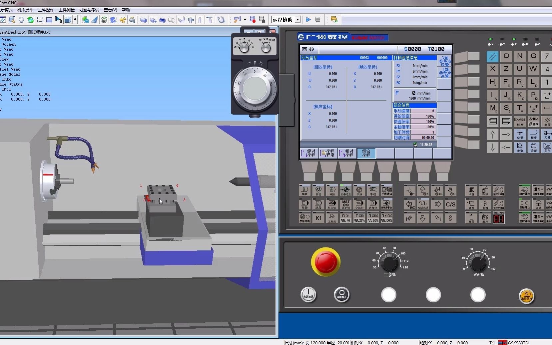Click the CHANGE 转换 key
This screenshot has width=552, height=345.
point(520,121)
